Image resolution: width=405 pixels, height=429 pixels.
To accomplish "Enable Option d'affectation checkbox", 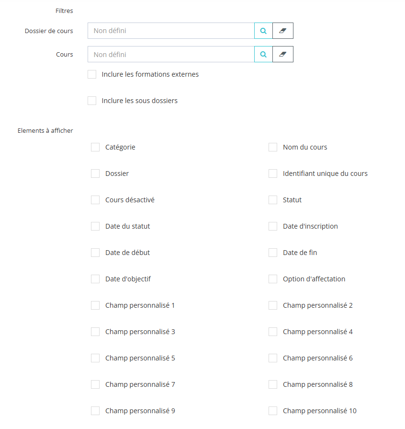I will coord(273,279).
